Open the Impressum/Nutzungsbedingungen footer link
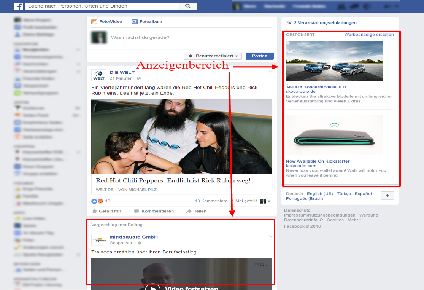424x290 pixels. [320, 215]
